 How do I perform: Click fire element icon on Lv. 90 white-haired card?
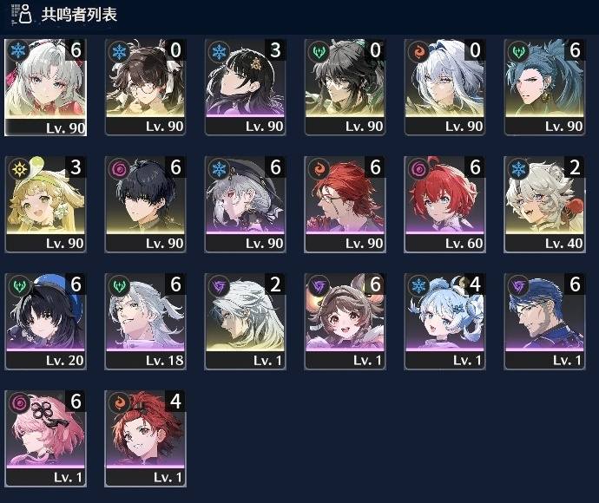418,51
